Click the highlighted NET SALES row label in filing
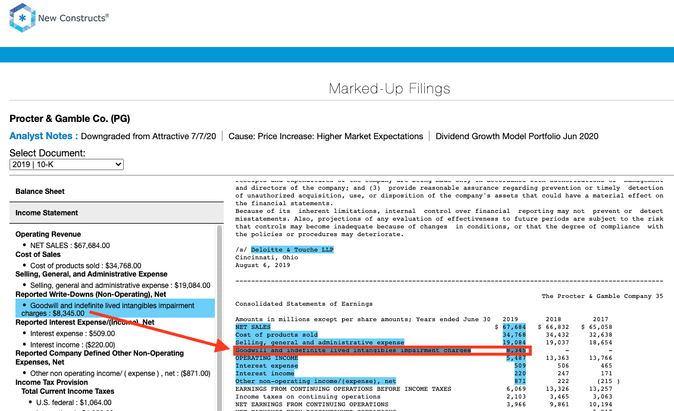674x411 pixels. click(253, 327)
